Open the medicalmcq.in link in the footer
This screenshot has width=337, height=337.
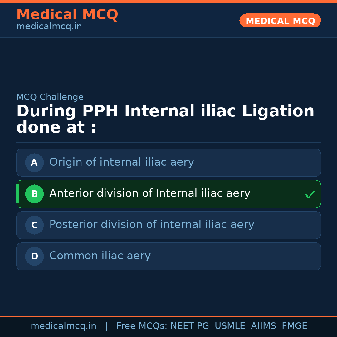pos(63,326)
